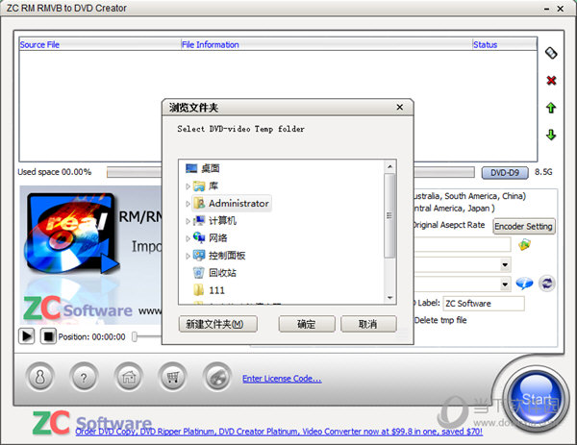Screen dimensions: 577x445
Task: Expand the 网络 tree node
Action: 188,238
